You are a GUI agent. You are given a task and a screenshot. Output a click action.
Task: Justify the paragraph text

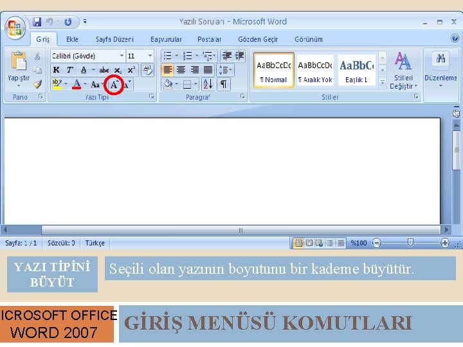208,70
